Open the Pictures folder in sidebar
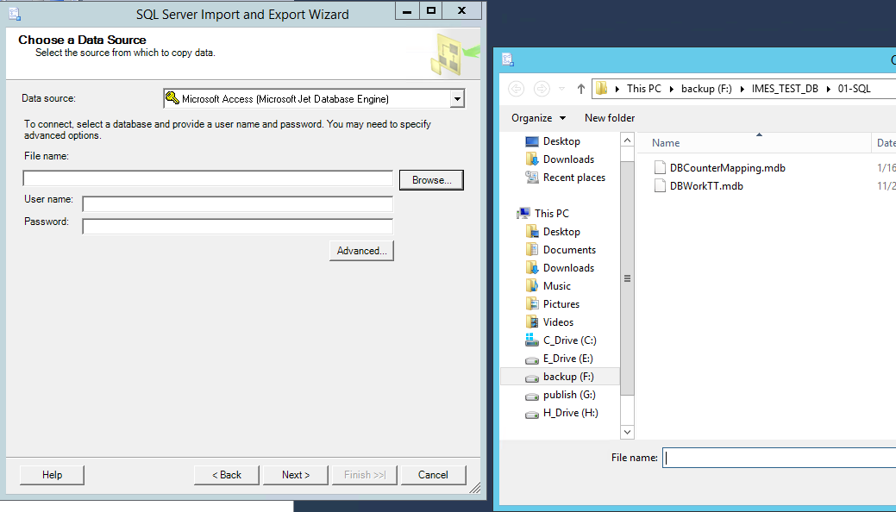This screenshot has width=896, height=512. (x=561, y=304)
